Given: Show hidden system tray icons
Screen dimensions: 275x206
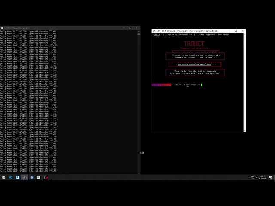Looking at the screenshot, I should (249, 177).
